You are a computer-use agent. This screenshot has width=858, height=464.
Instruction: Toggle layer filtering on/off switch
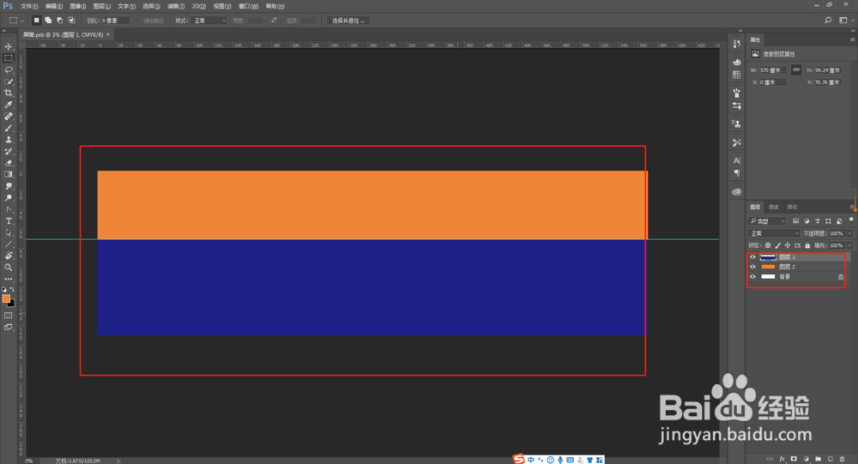[x=851, y=220]
